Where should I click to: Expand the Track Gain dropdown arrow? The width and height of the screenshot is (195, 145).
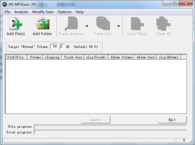pos(118,26)
